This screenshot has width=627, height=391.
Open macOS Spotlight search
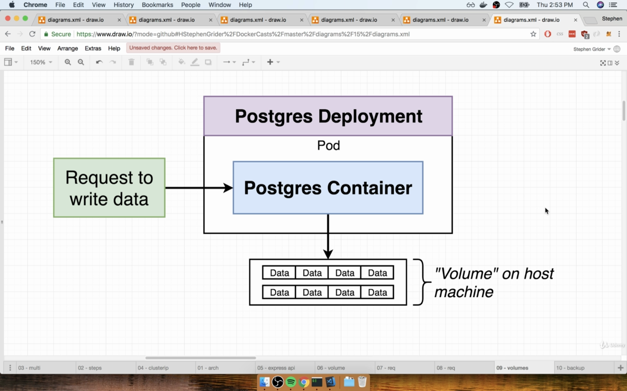pos(586,5)
